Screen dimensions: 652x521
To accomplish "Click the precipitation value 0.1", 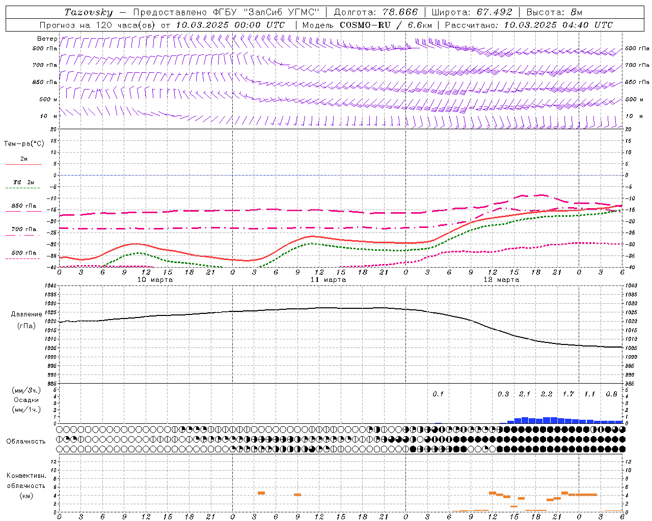I will pos(438,394).
